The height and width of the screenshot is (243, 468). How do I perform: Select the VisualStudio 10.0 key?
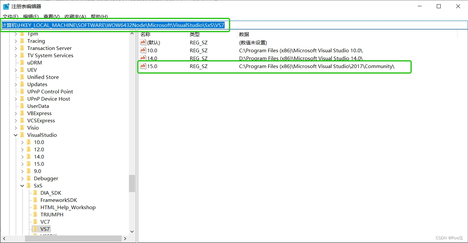[x=39, y=142]
